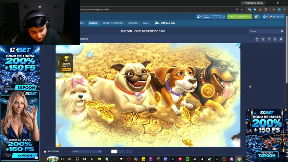The image size is (288, 162).
Task: Open Sticky Notes from taskbar
Action: 143,159
